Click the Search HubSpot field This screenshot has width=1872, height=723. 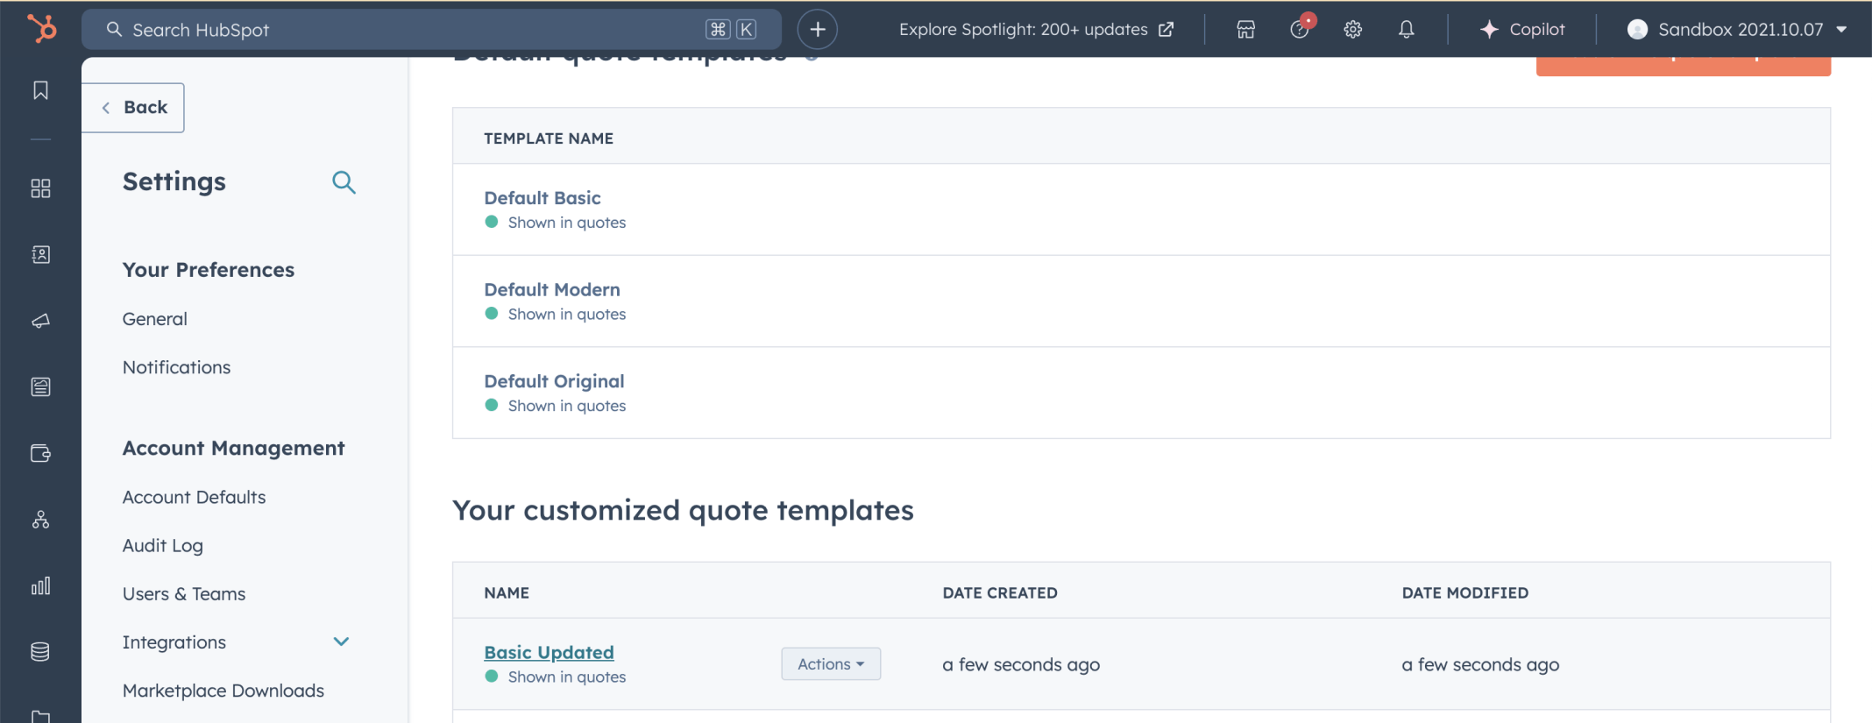click(x=431, y=29)
